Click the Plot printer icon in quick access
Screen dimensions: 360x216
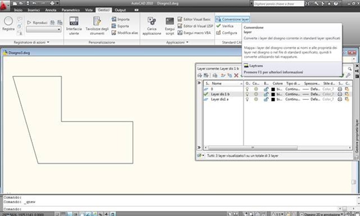(x=52, y=3)
